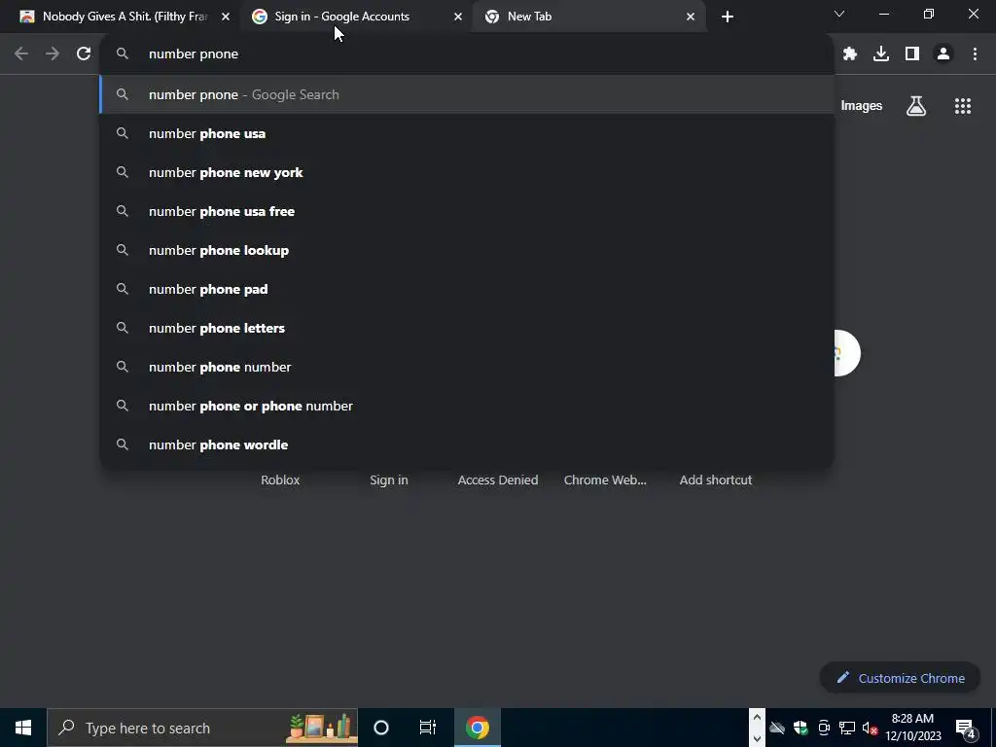Toggle the side panel icon
The height and width of the screenshot is (747, 996).
[x=912, y=54]
